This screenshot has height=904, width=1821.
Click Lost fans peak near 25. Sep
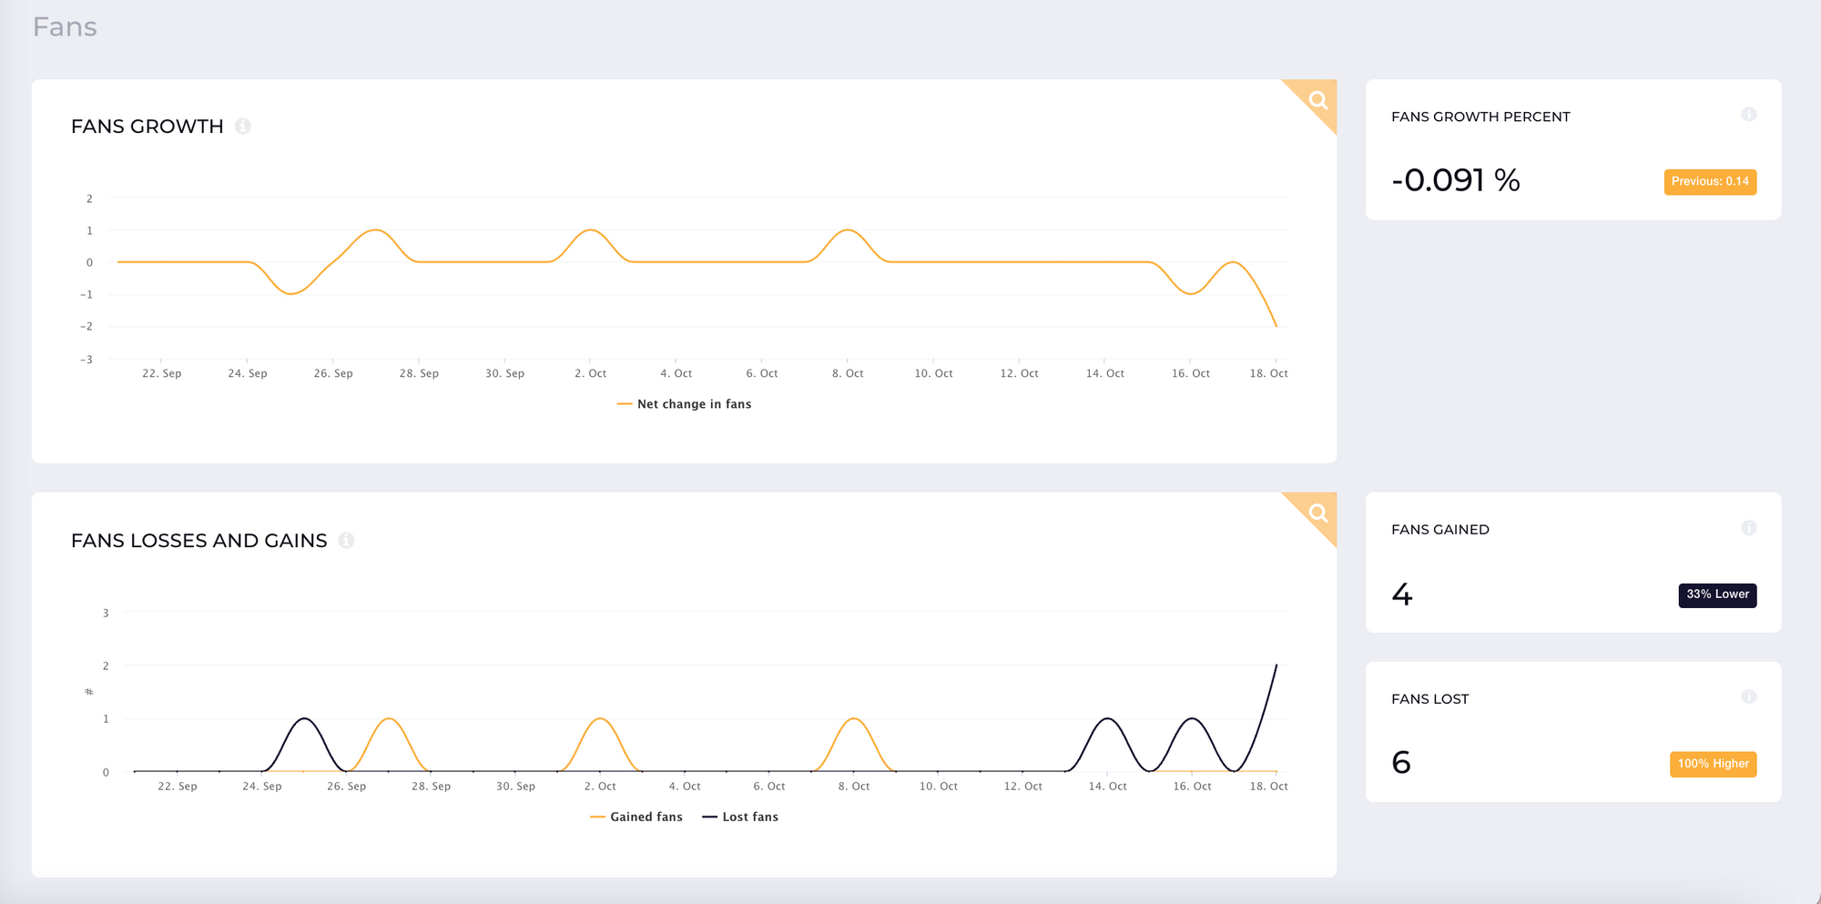point(305,719)
